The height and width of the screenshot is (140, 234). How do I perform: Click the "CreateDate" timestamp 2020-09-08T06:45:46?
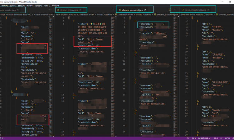tap(153, 104)
